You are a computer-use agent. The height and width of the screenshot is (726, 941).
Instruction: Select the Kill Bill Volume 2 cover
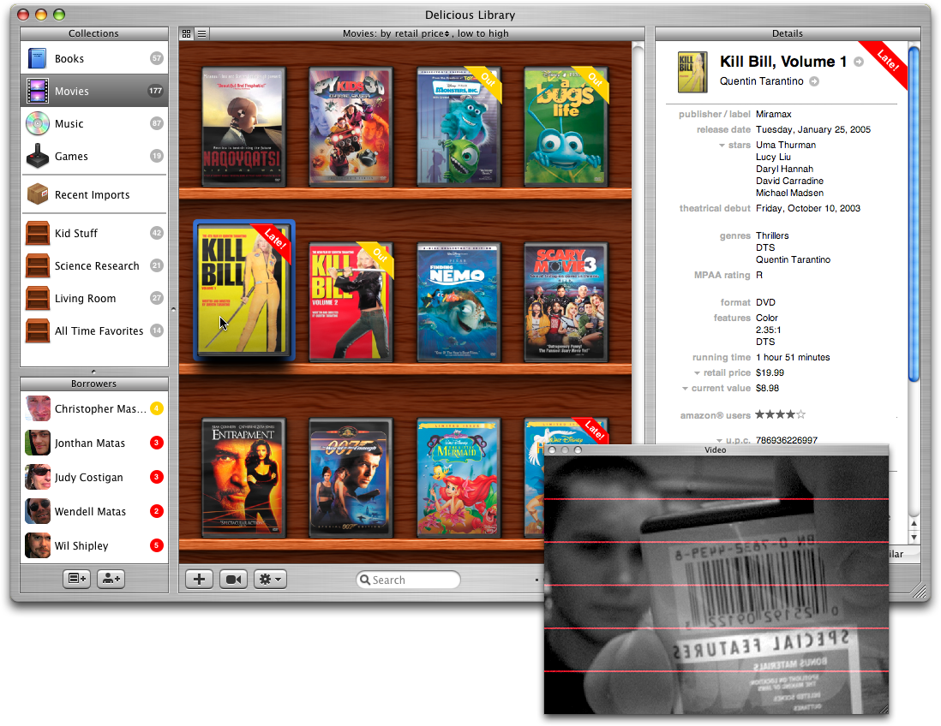351,301
